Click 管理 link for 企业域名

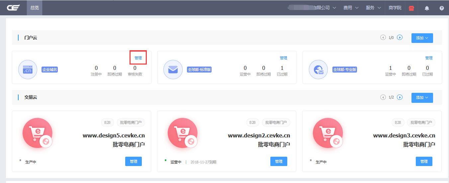(x=138, y=58)
